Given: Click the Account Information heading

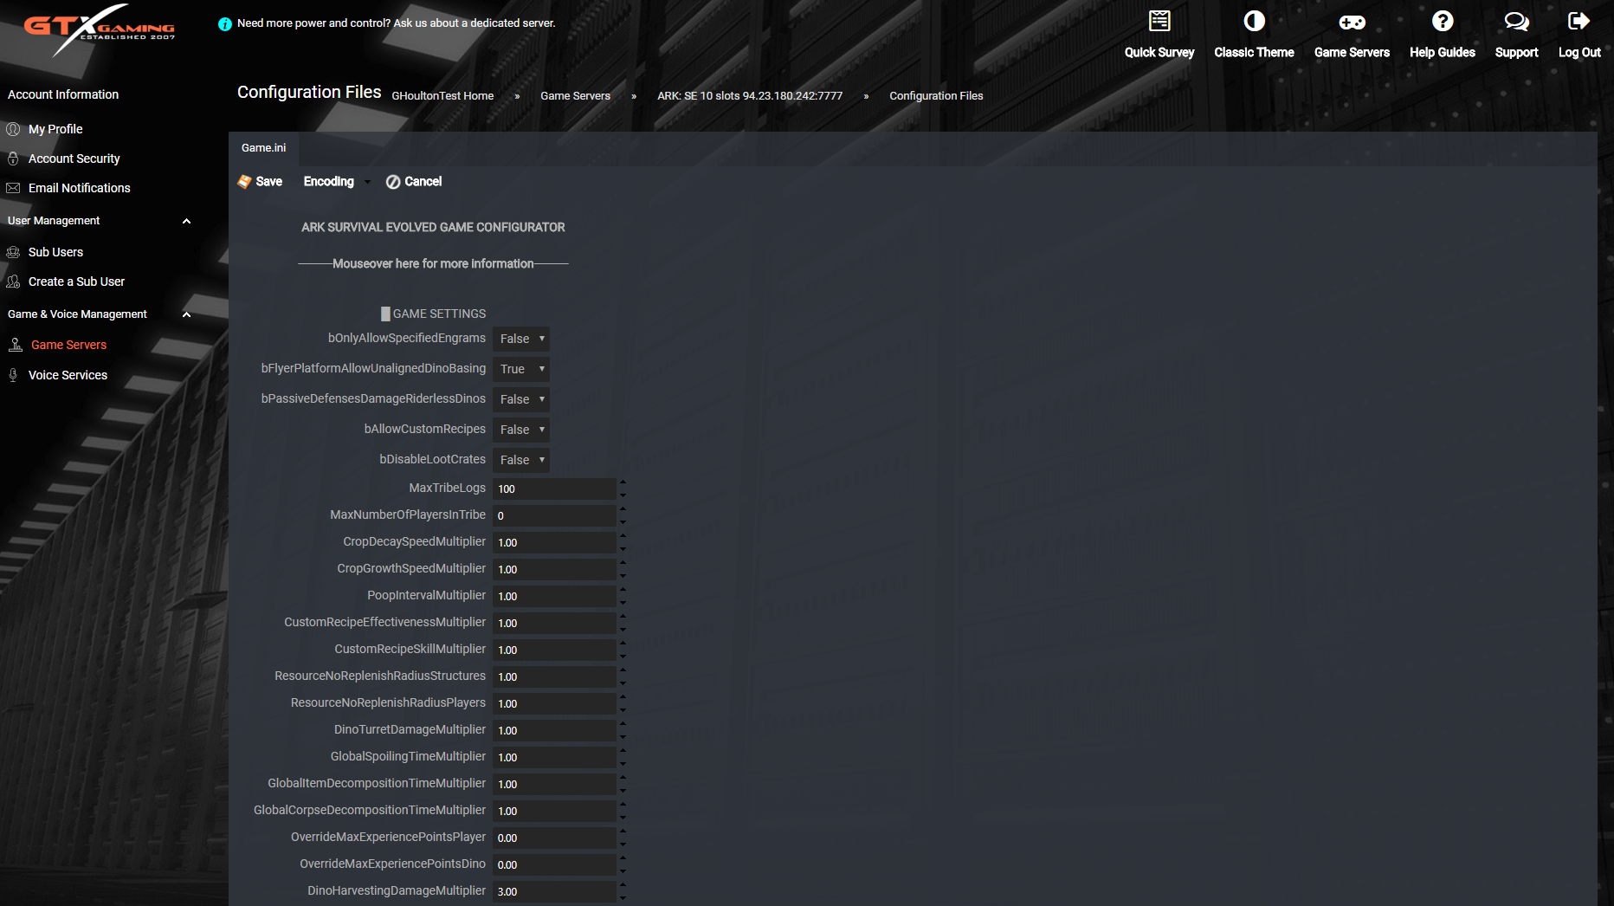Looking at the screenshot, I should click(x=63, y=94).
